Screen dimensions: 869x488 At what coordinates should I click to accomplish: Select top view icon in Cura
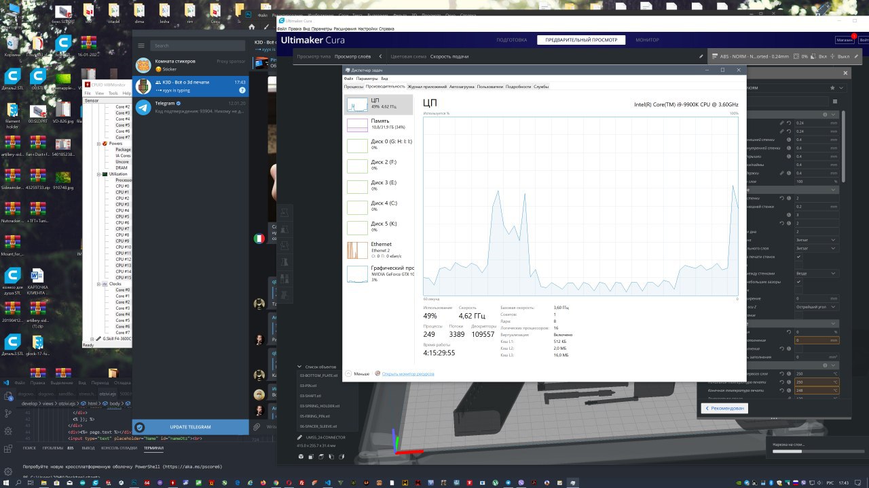[x=320, y=457]
